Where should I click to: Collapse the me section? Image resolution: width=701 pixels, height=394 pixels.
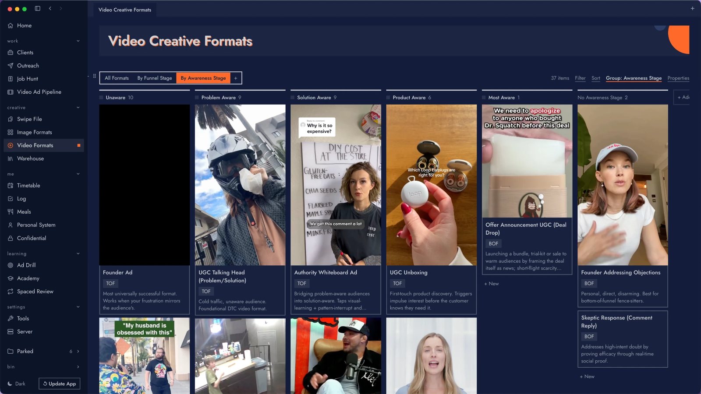pyautogui.click(x=78, y=174)
